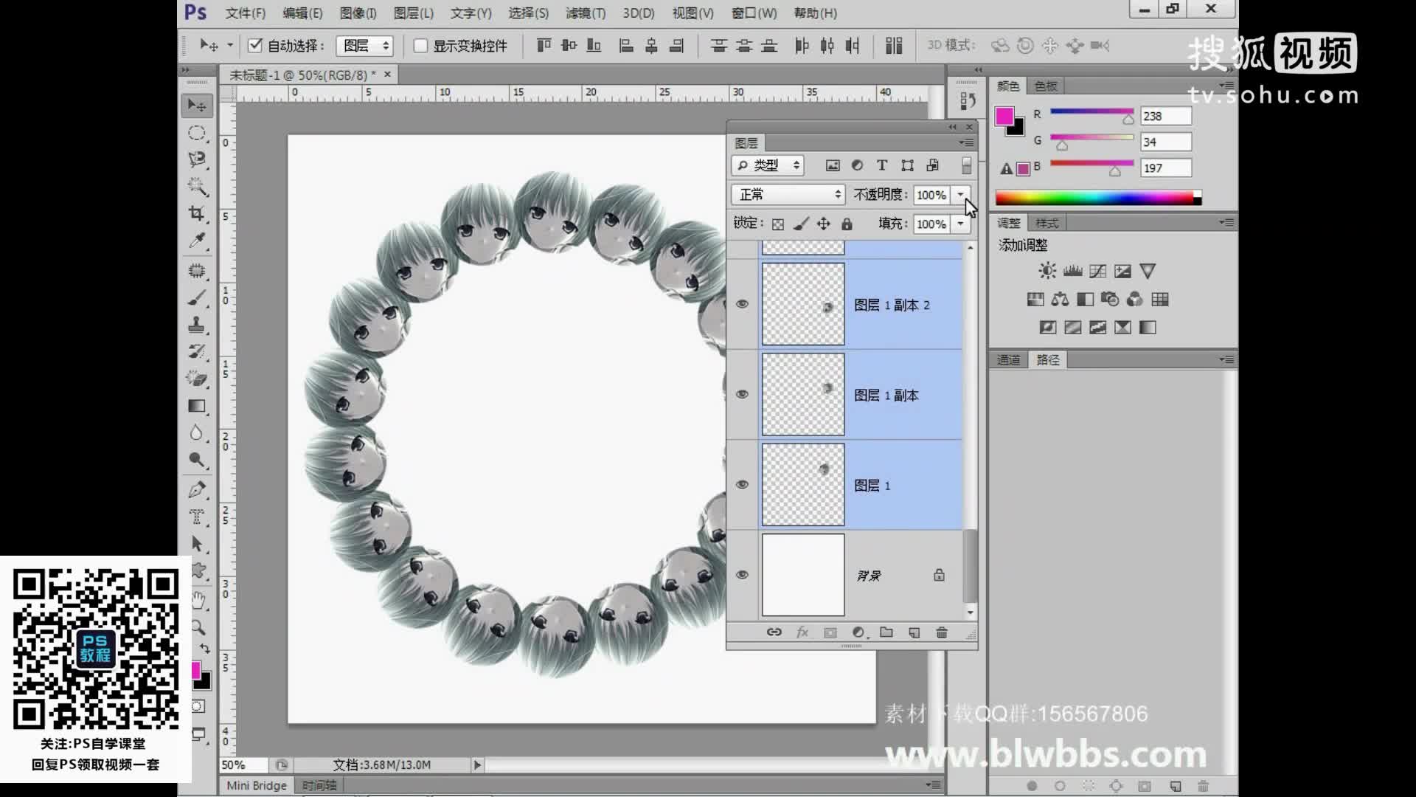Click the link layers icon
The height and width of the screenshot is (797, 1416).
pos(774,632)
